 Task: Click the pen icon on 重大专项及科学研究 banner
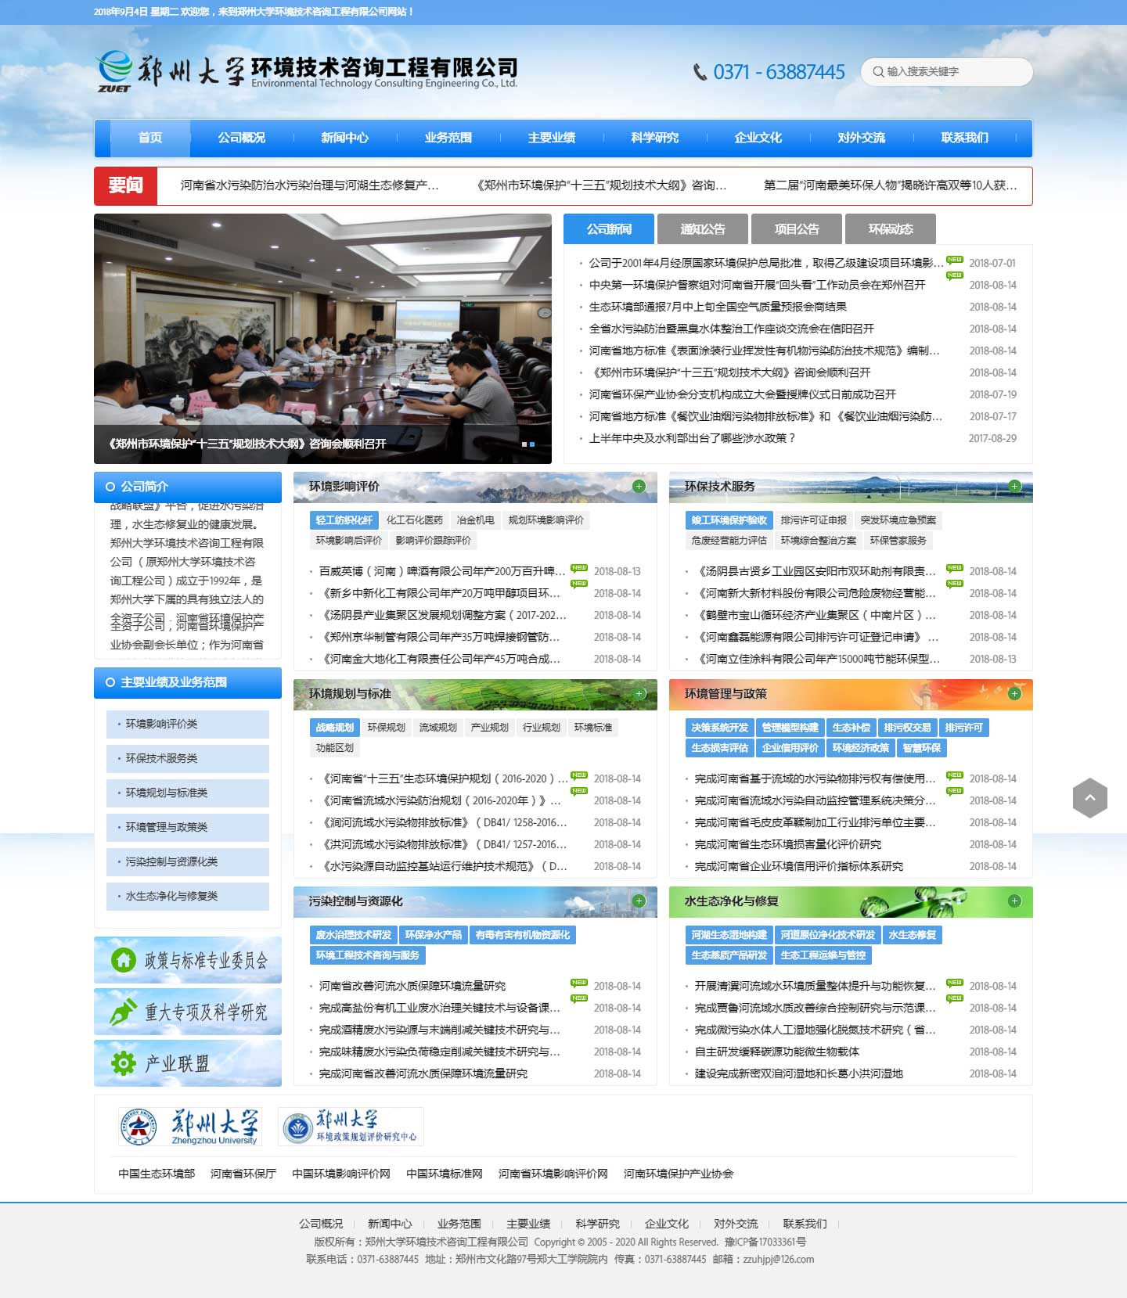[x=124, y=1012]
